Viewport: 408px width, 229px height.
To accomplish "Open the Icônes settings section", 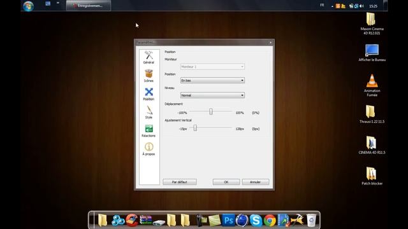I will tap(149, 76).
